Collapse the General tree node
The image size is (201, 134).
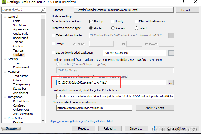5,17
